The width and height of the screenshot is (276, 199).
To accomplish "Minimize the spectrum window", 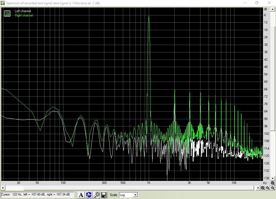I will point(244,3).
